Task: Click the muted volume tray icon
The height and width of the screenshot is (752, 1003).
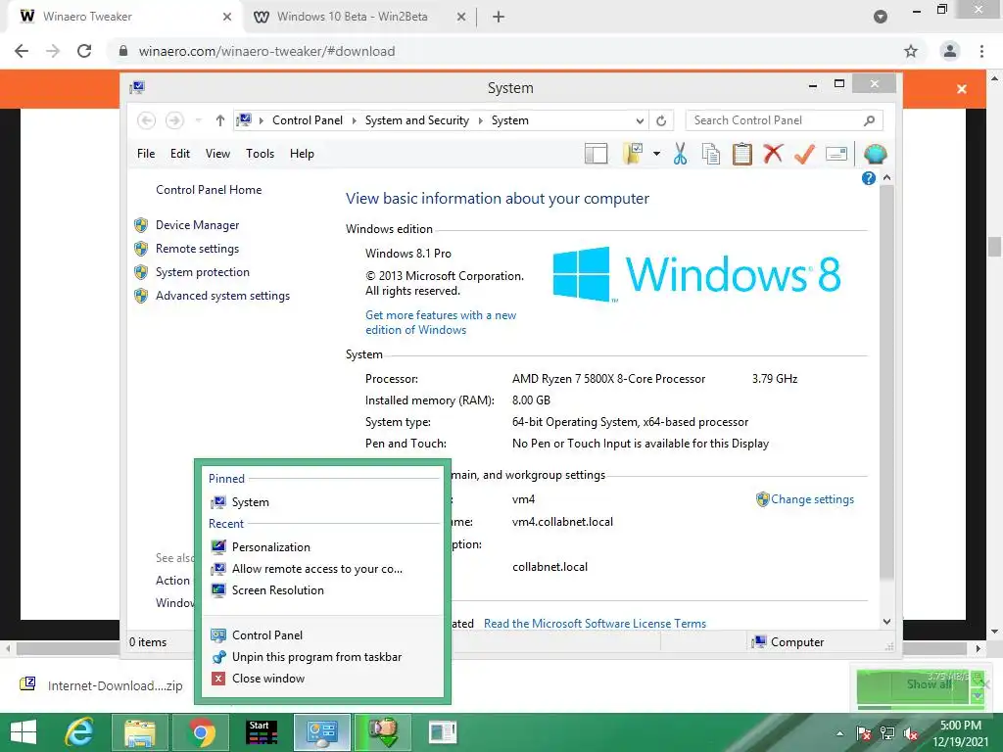Action: coord(911,733)
